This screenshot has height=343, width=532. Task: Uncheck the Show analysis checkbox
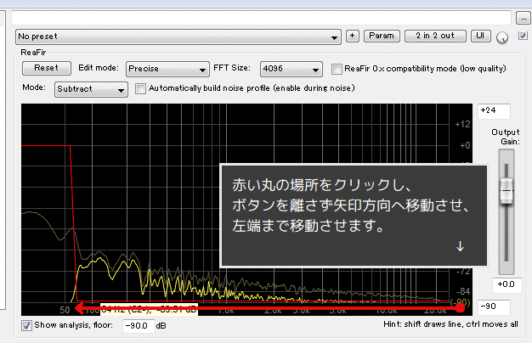[x=26, y=324]
